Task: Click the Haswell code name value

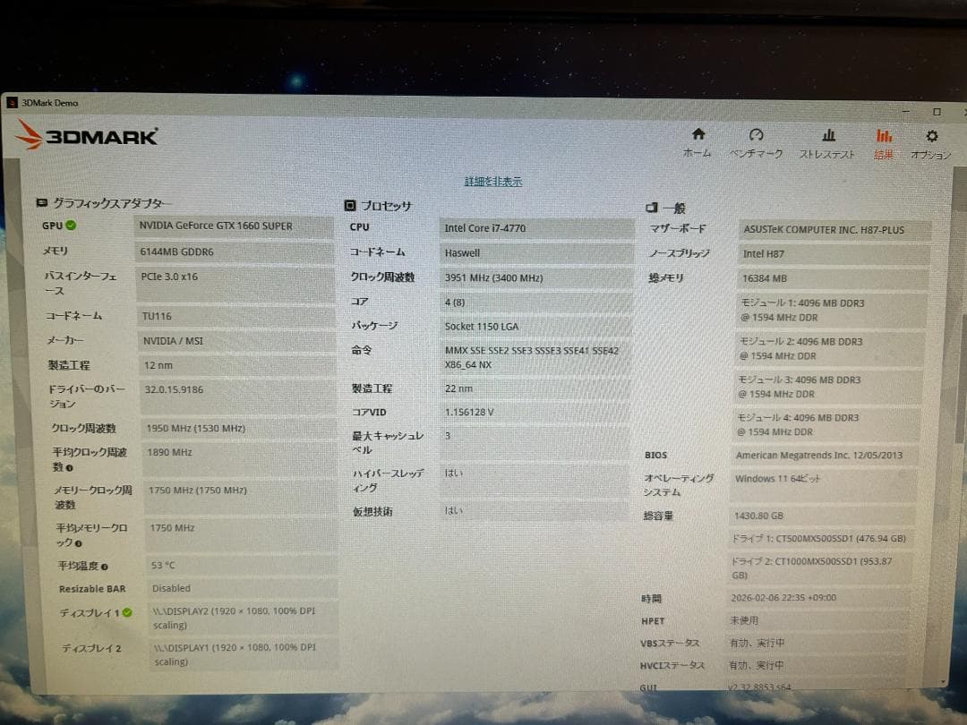Action: [536, 253]
